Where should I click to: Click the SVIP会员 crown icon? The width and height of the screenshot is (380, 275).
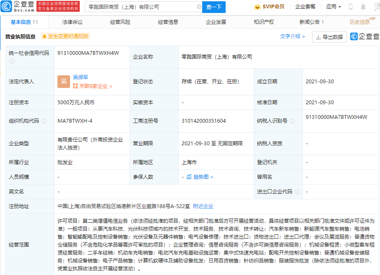[x=257, y=7]
